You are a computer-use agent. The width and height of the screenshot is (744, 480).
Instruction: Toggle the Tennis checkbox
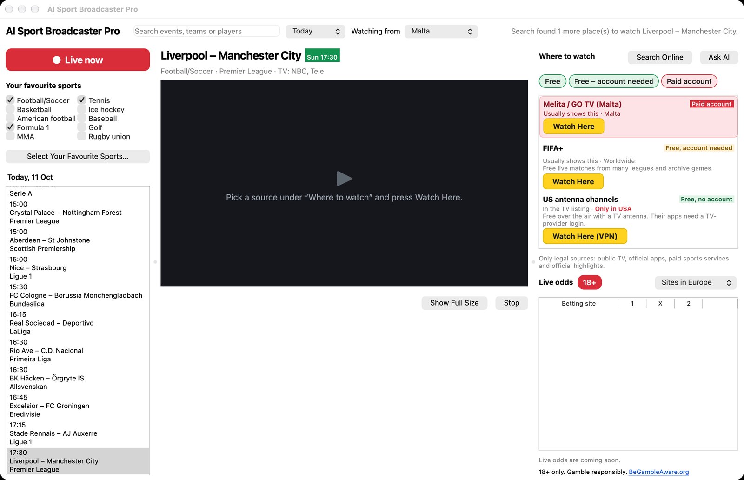coord(82,100)
